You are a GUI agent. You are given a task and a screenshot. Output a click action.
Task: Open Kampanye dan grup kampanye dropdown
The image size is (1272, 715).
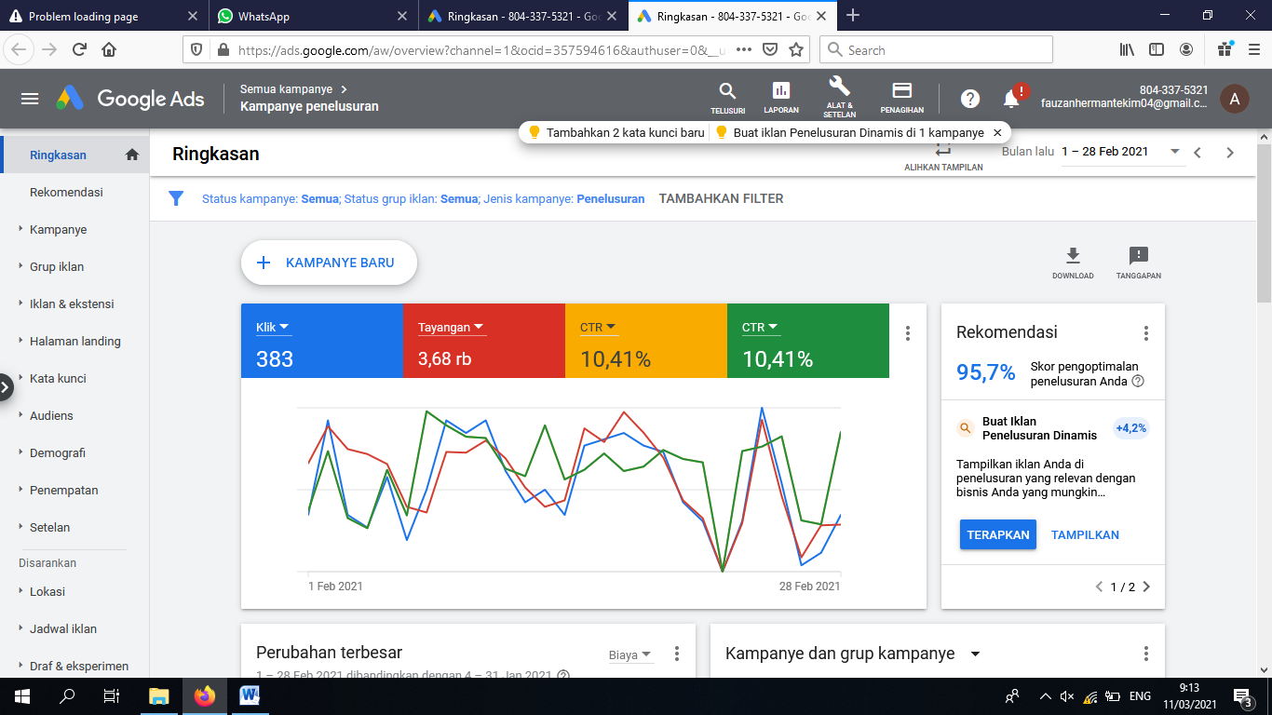(x=975, y=654)
